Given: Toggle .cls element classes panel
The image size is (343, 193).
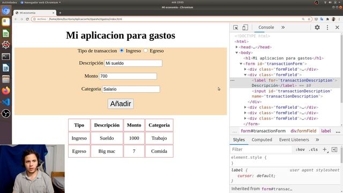Looking at the screenshot, I should 313,150.
